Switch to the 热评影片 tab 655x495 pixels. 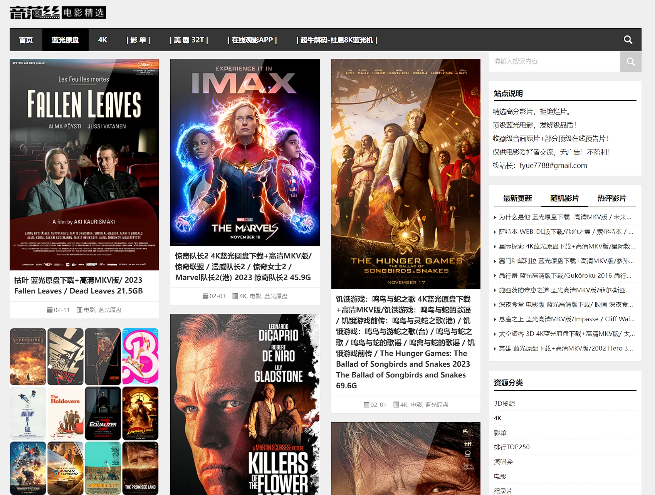point(611,198)
